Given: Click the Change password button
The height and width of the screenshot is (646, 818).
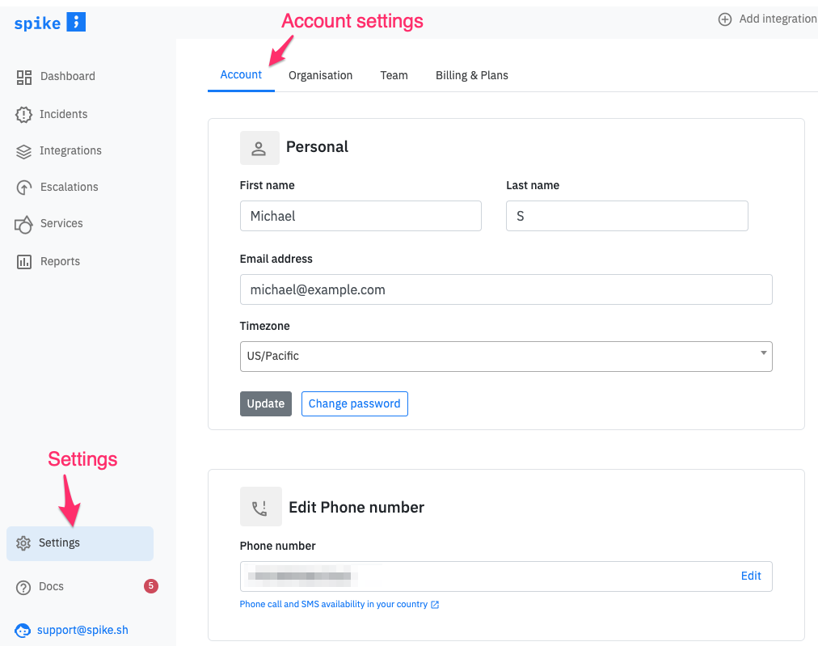Looking at the screenshot, I should 354,404.
